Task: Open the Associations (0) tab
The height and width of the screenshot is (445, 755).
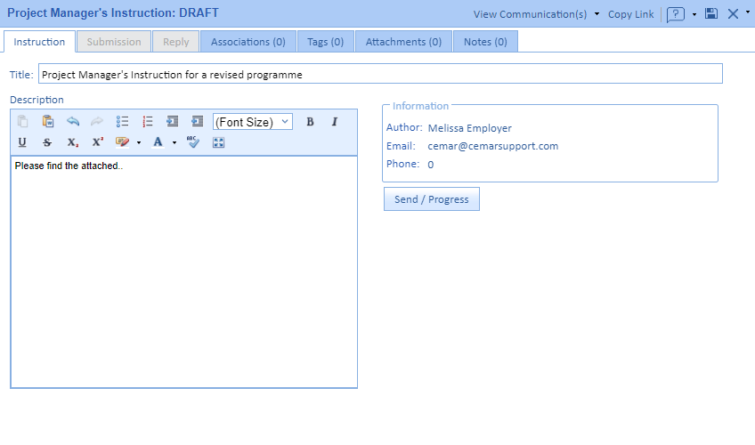Action: click(x=248, y=42)
